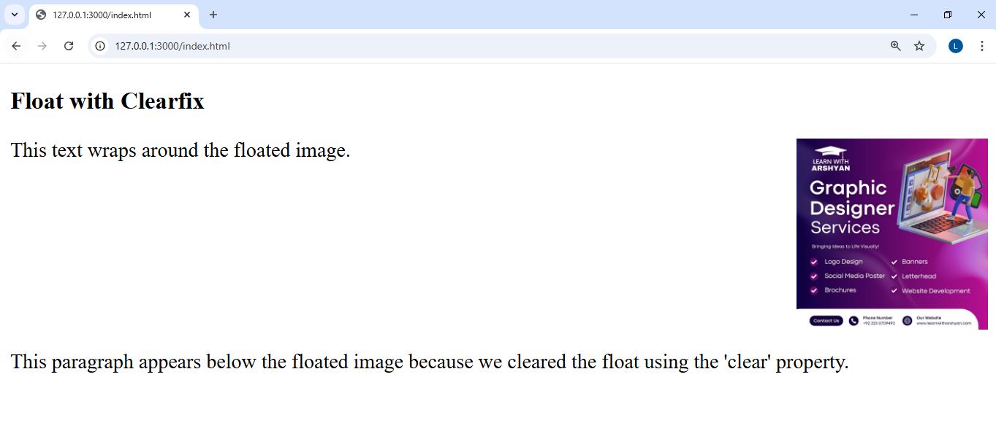Select the 127.0.0.1:3000/index.html tab
The image size is (996, 431).
113,15
